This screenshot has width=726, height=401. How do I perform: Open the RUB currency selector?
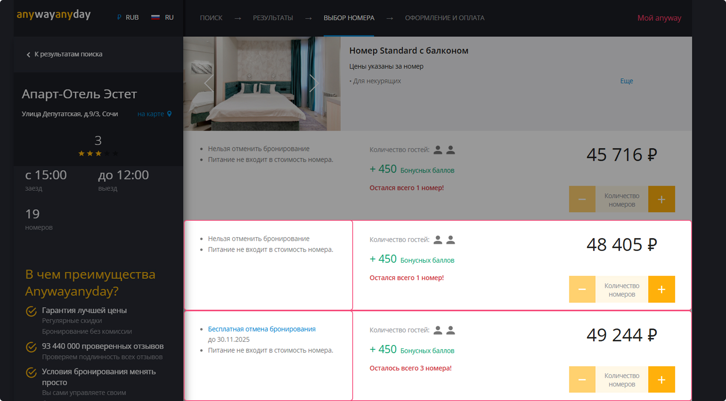point(128,18)
